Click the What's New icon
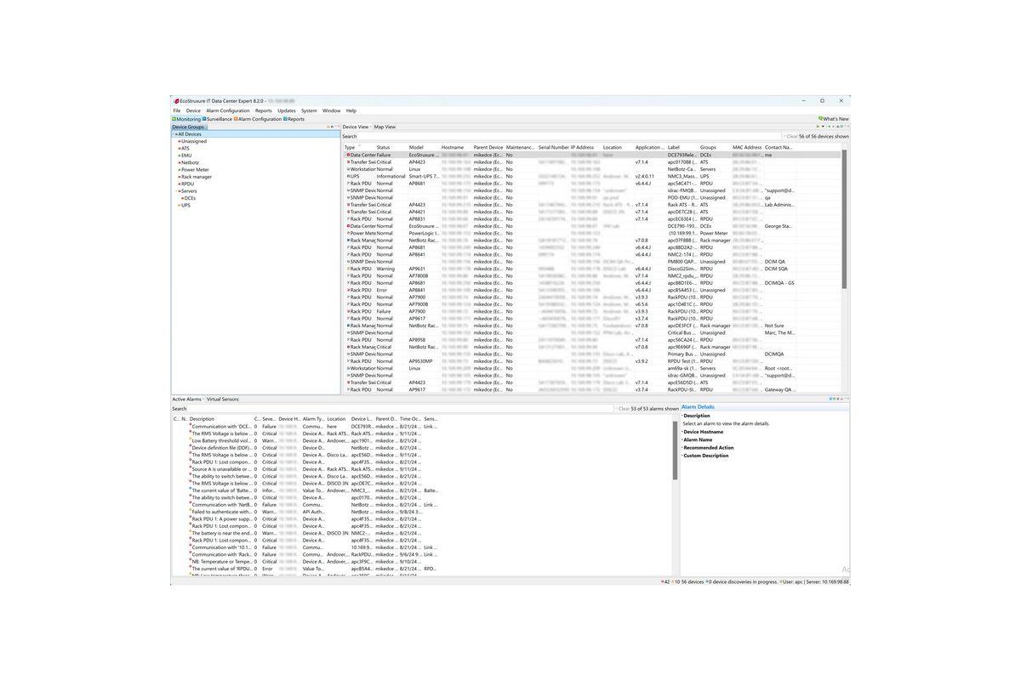The image size is (1021, 680). point(820,119)
